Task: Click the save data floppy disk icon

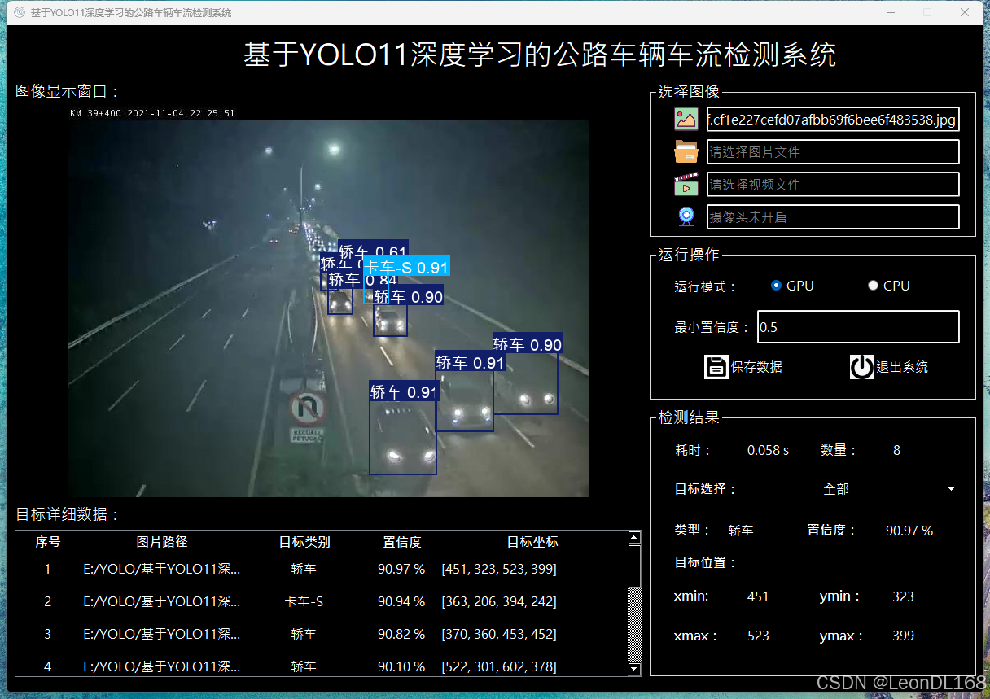Action: pos(716,367)
